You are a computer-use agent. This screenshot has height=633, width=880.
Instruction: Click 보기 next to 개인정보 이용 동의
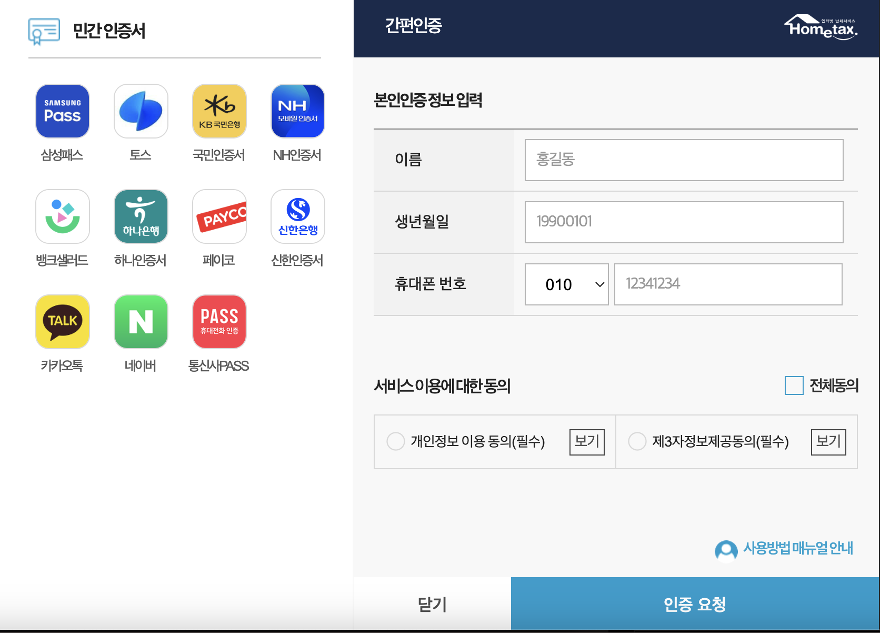tap(586, 442)
